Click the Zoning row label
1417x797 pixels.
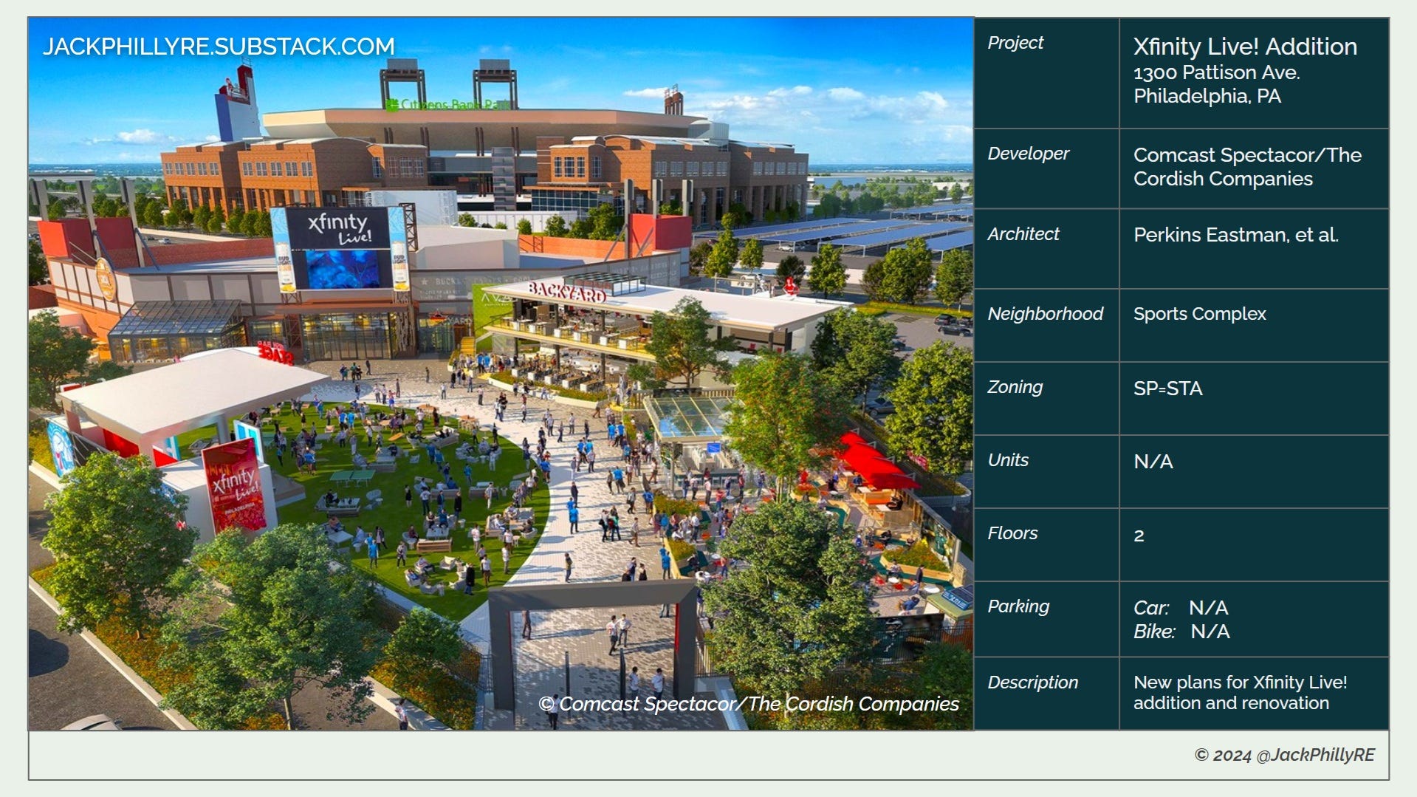click(1015, 387)
